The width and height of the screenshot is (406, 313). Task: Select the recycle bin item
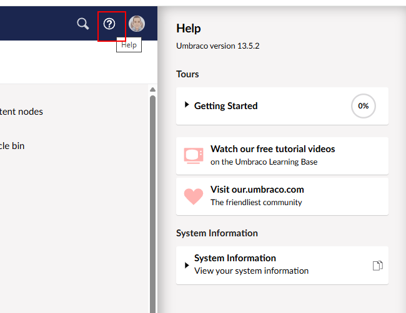tap(12, 146)
